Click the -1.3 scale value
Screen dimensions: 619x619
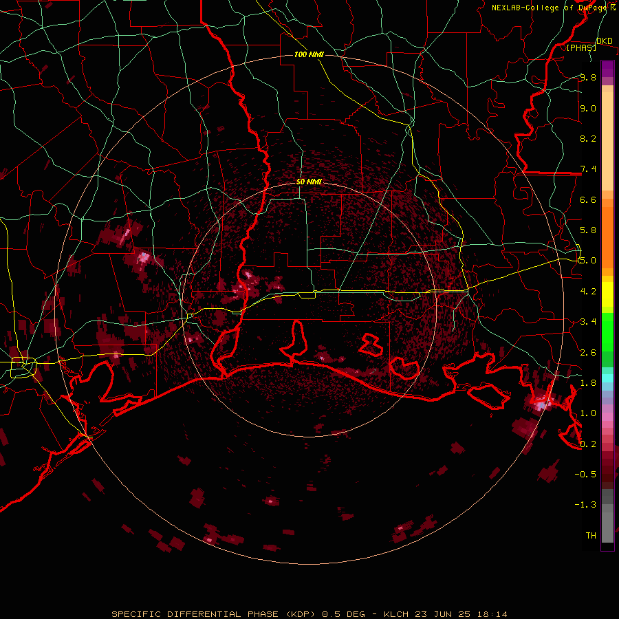click(585, 505)
